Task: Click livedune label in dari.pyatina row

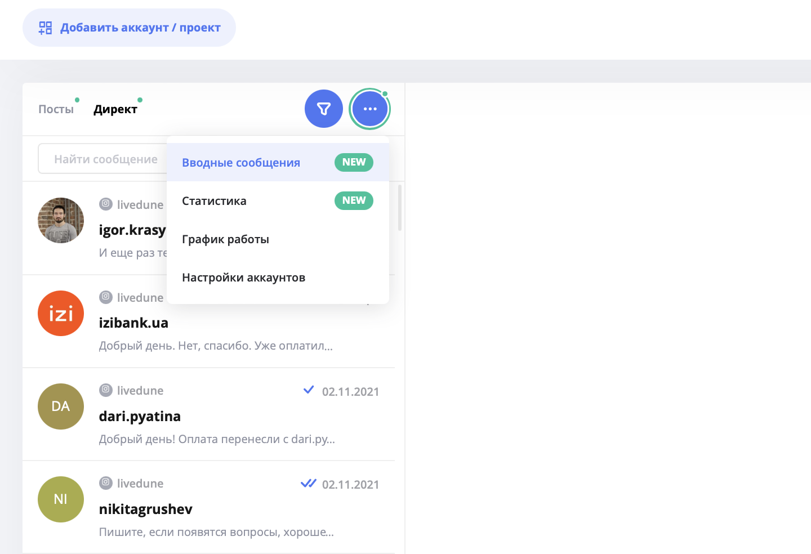Action: tap(140, 390)
